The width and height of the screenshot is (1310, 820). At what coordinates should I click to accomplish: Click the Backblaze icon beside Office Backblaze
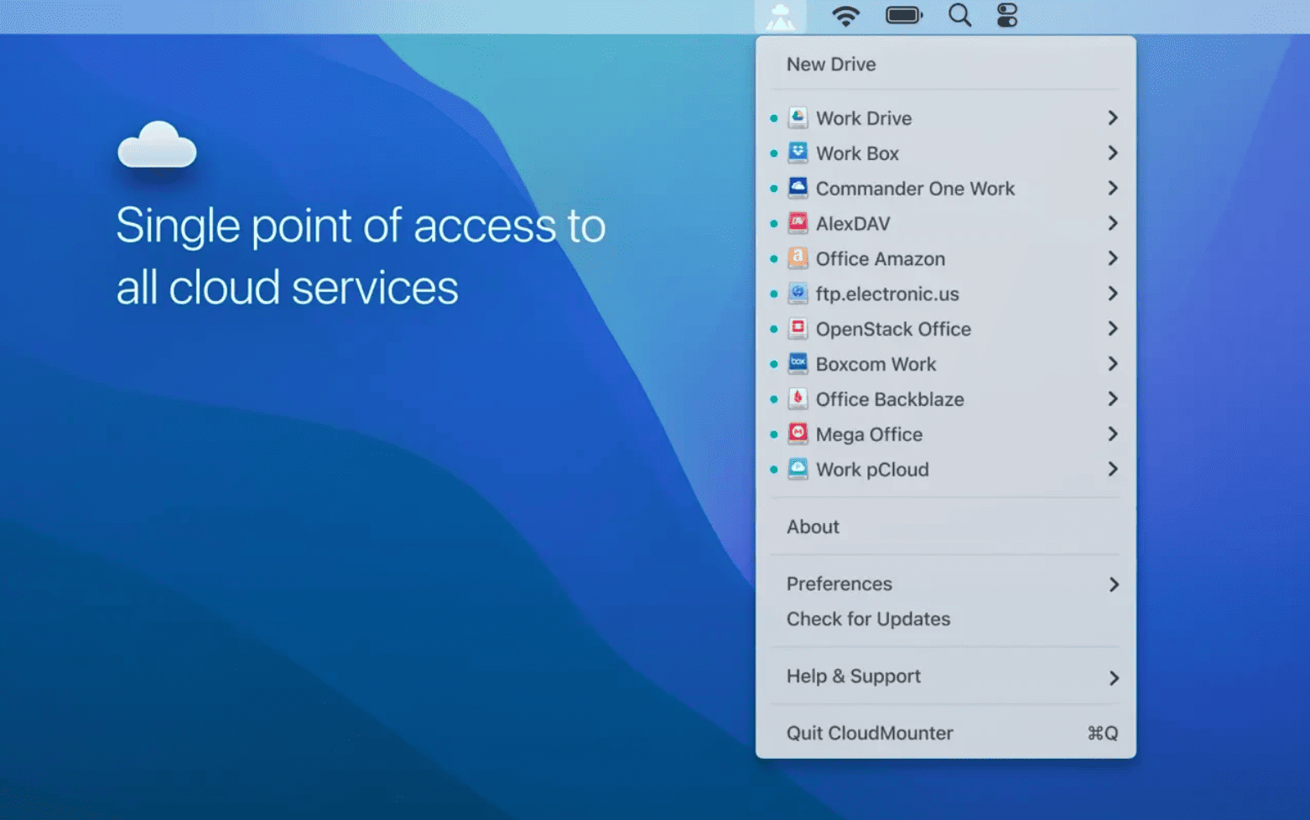(798, 399)
